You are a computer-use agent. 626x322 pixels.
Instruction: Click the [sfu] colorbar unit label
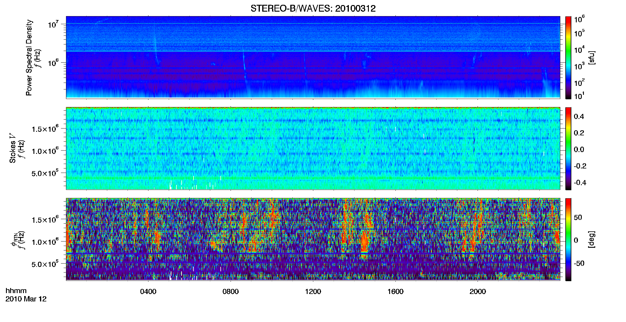click(591, 58)
